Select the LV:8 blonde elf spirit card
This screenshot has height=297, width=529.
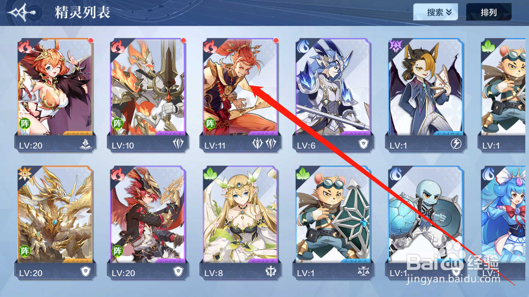coord(241,222)
